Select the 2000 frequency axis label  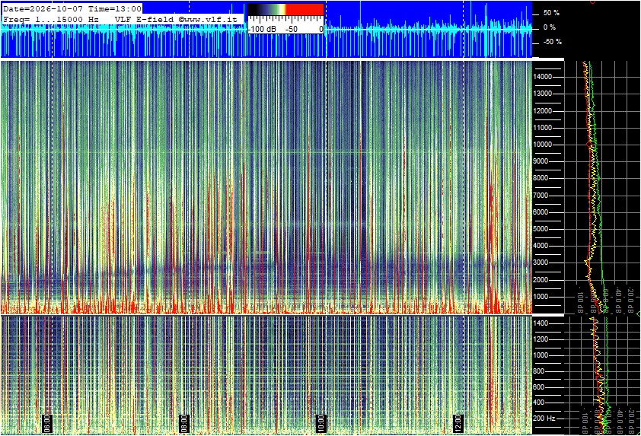point(541,280)
